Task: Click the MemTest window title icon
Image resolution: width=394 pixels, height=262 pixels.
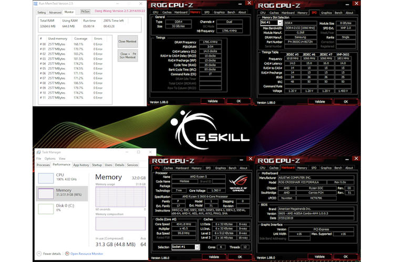Action: pyautogui.click(x=36, y=4)
